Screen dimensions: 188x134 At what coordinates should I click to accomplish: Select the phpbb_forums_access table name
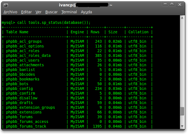point(27,122)
